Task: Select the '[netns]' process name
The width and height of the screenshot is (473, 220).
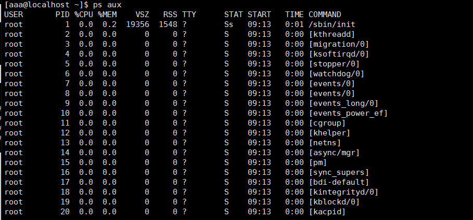Action: tap(325, 143)
